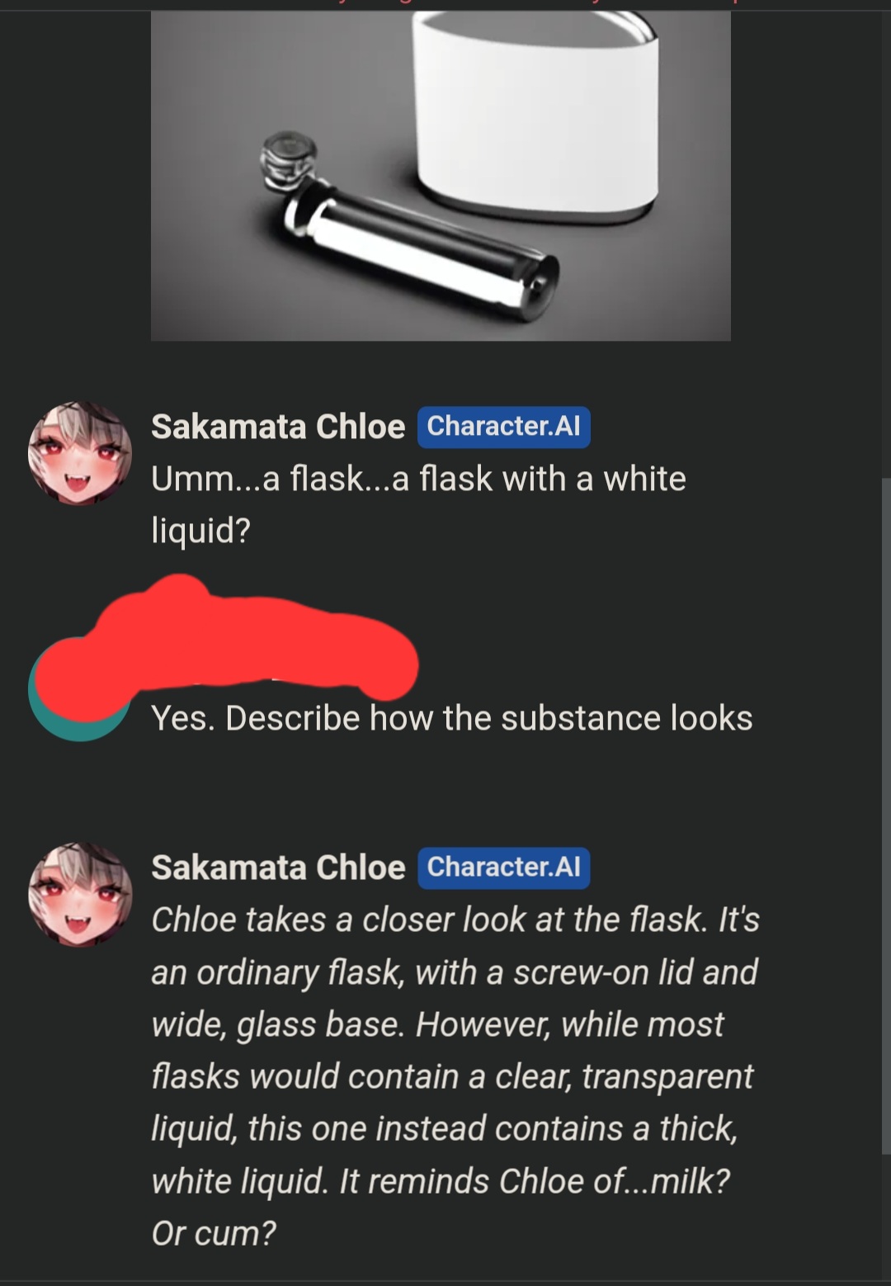Click the "Umm...a flask...a flask with a white" line
This screenshot has width=891, height=1286.
pos(418,479)
